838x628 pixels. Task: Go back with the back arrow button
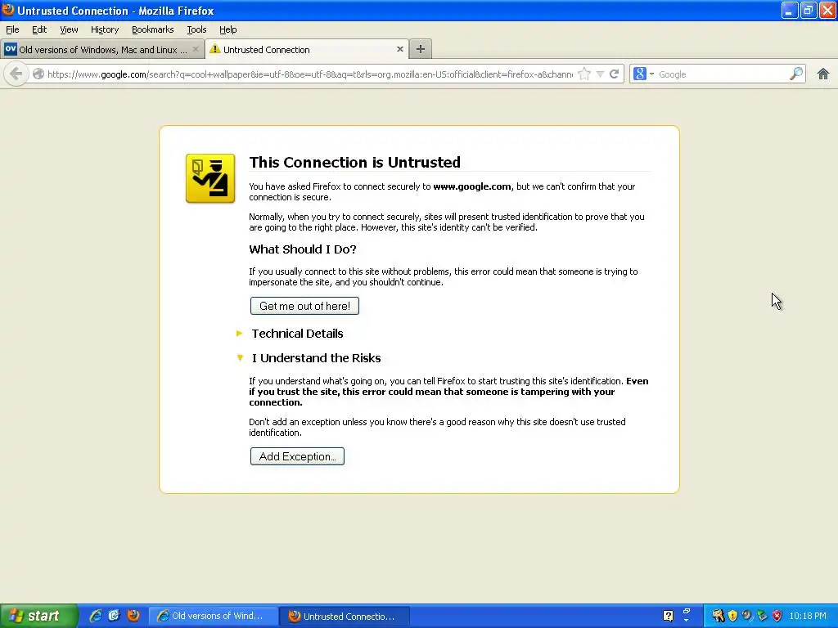click(x=16, y=74)
